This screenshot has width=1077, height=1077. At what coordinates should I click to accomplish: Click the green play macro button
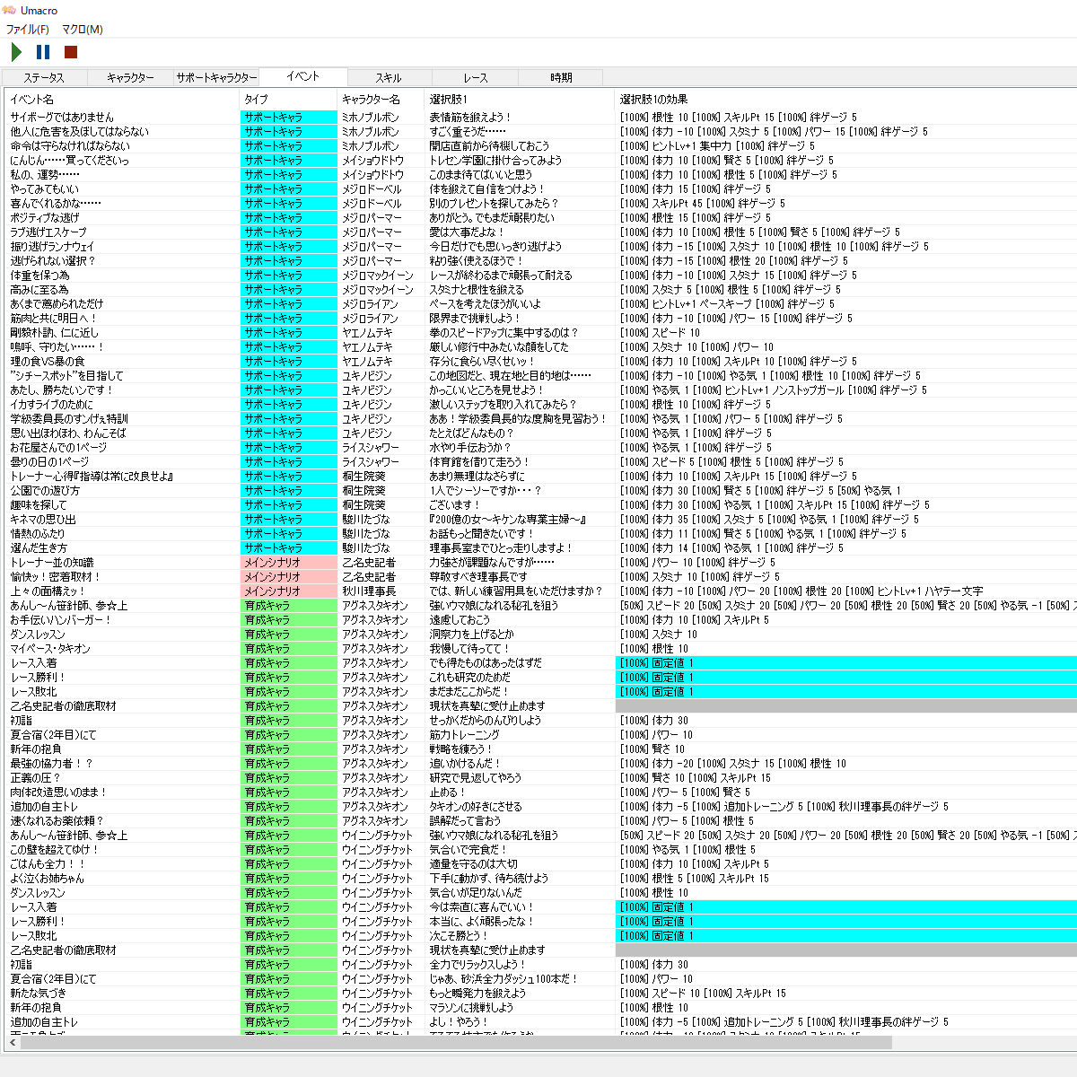pos(16,52)
